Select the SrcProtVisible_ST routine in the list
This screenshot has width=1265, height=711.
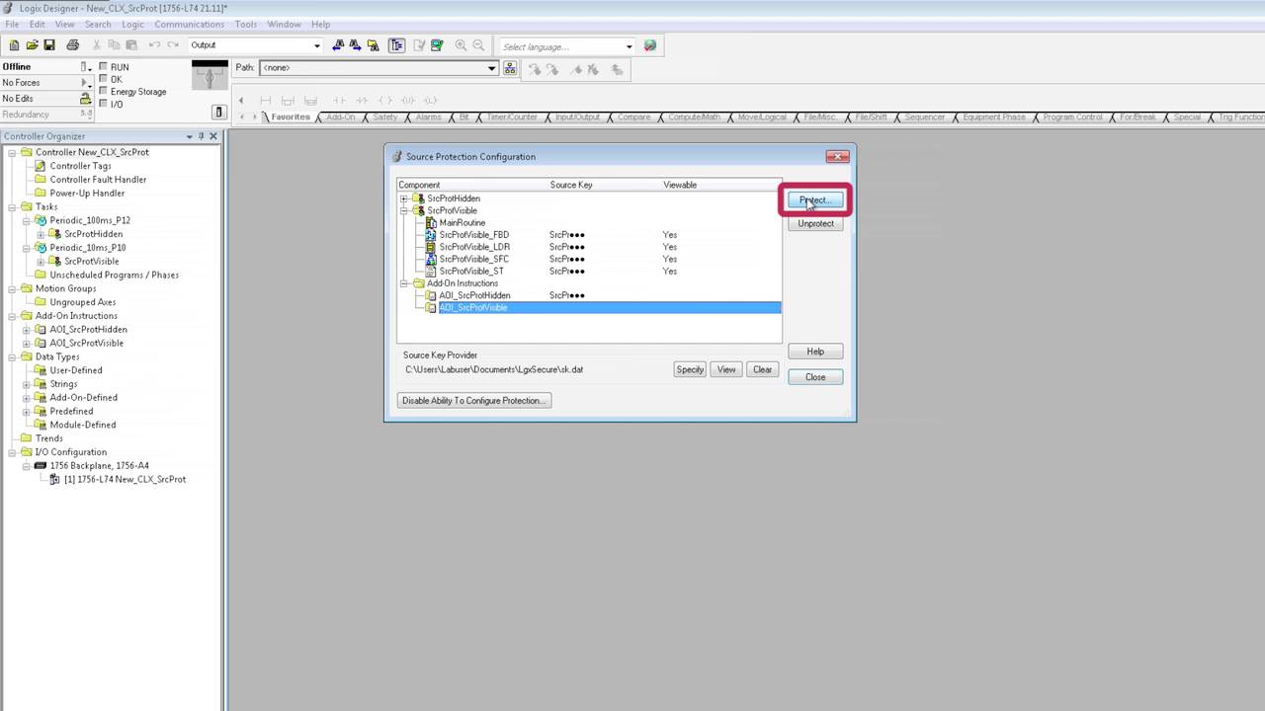tap(471, 271)
